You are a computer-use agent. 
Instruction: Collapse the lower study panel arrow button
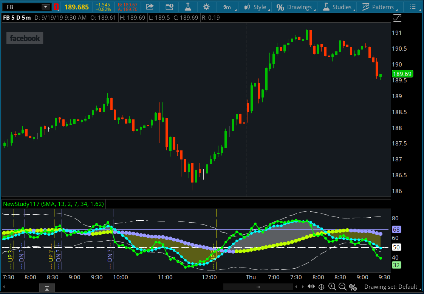click(x=47, y=289)
